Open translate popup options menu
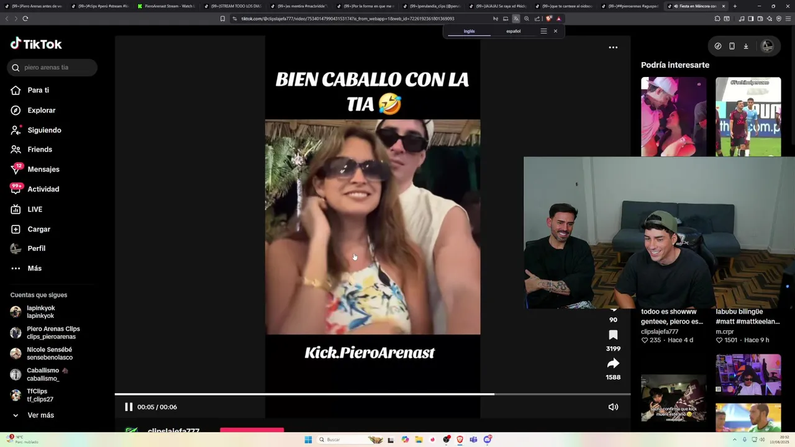 (x=543, y=31)
